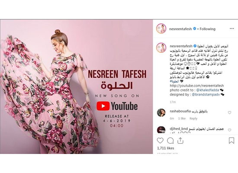238x173 pixels.
Task: Toggle the Following button
Action: tap(207, 29)
